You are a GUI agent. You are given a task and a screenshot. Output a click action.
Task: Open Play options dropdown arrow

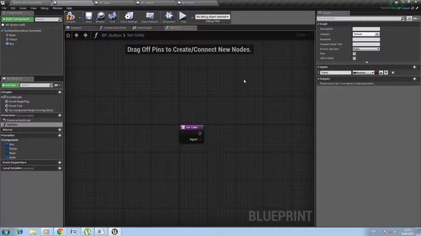192,18
